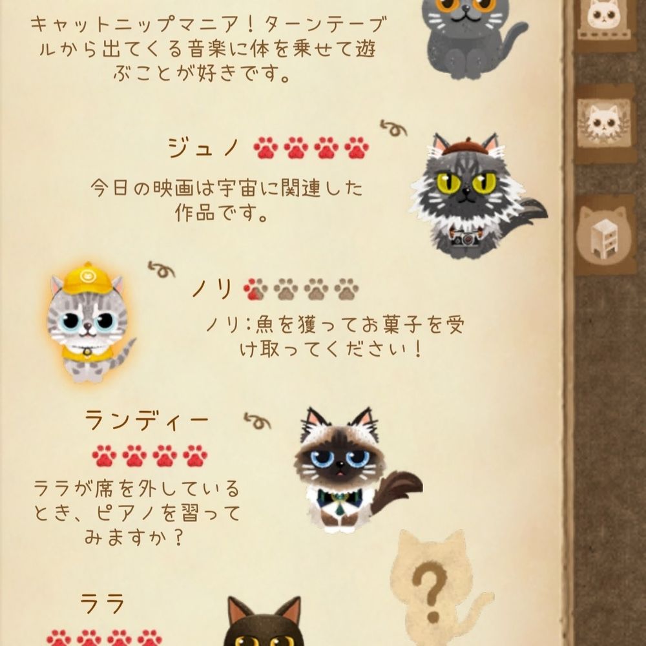Open the furniture cabinet sidebar tab

point(605,236)
